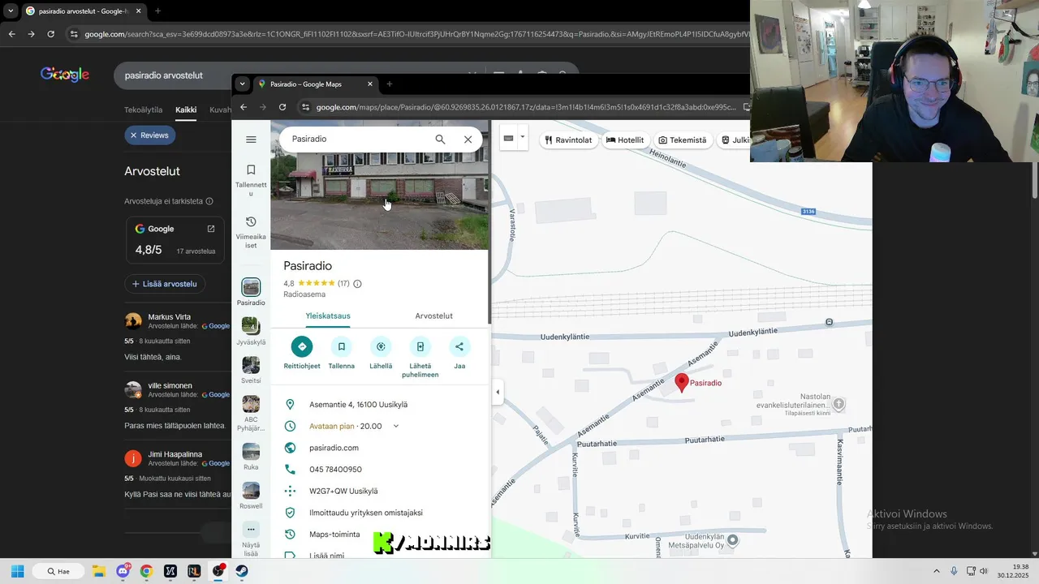The image size is (1039, 584).
Task: Click the map type tile button
Action: (509, 138)
